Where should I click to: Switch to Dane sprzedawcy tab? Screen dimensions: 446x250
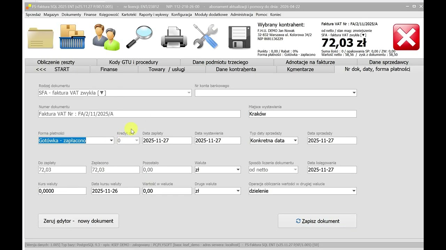[x=391, y=62]
